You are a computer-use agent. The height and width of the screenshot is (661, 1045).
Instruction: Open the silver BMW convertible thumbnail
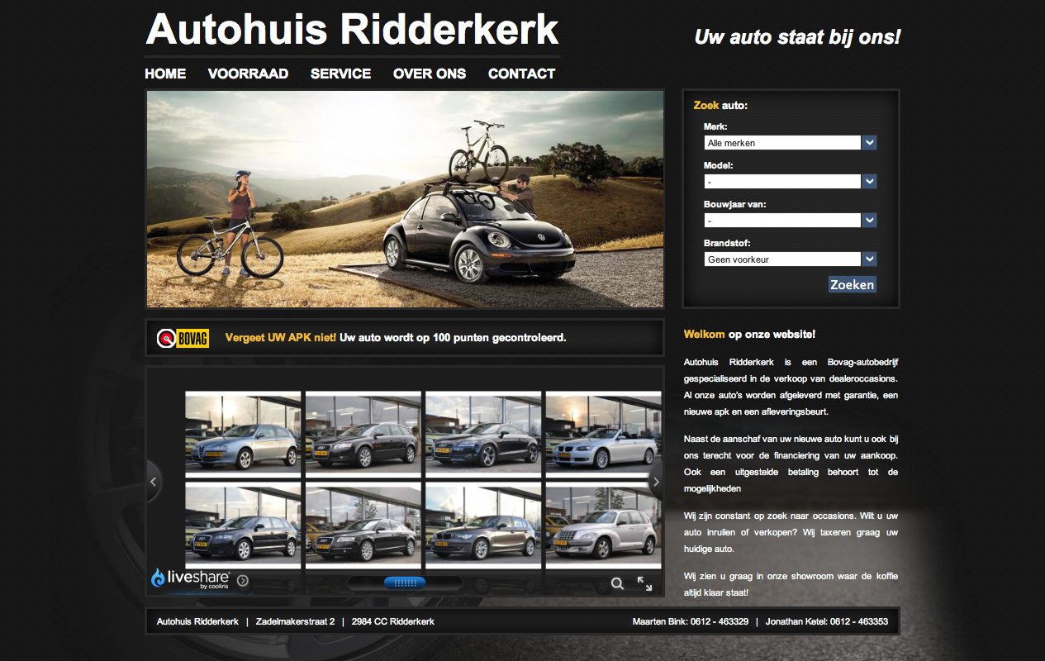pyautogui.click(x=604, y=435)
